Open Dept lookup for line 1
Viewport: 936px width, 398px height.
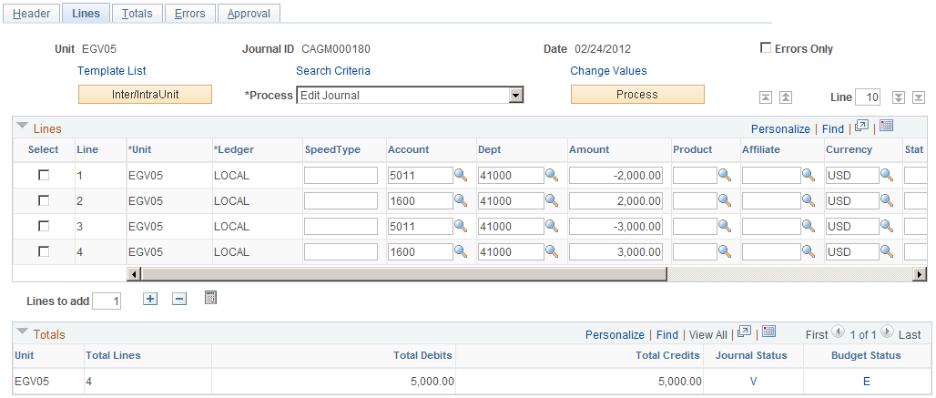[x=552, y=175]
